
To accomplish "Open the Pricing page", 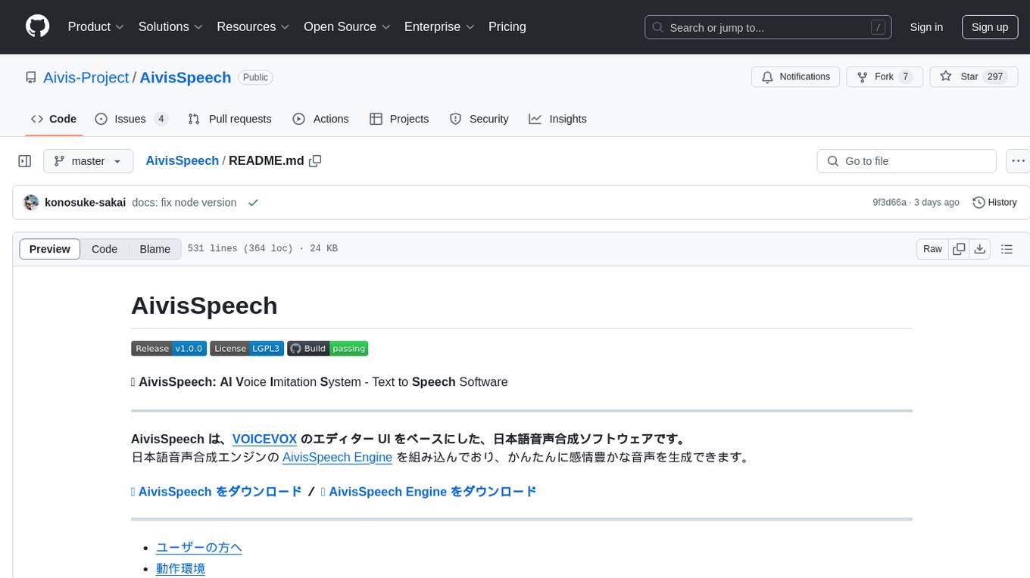I will 507,26.
